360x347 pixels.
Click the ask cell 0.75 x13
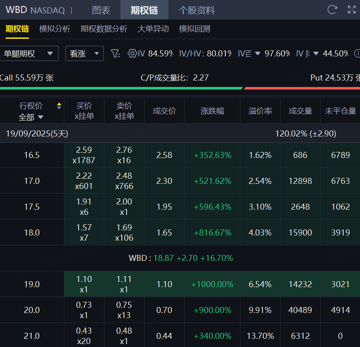[124, 310]
